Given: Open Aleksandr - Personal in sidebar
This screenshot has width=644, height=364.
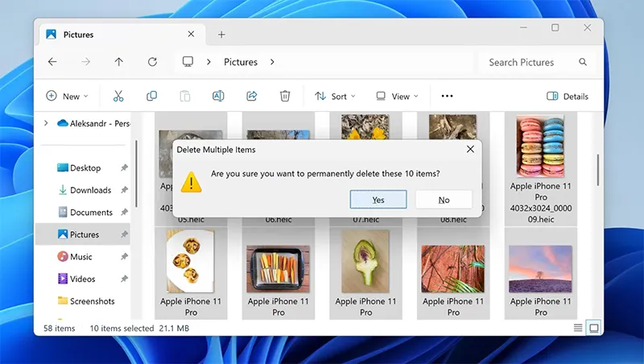Looking at the screenshot, I should click(93, 123).
